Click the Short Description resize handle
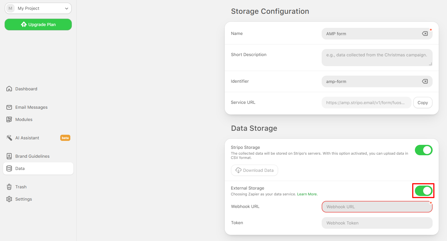The width and height of the screenshot is (447, 241). 430,64
